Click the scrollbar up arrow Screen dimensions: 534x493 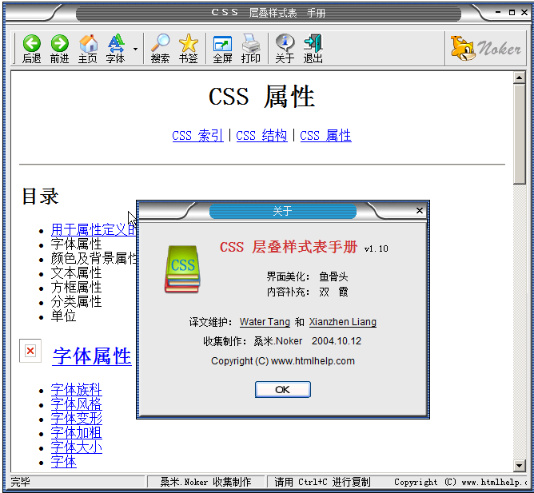pyautogui.click(x=520, y=78)
